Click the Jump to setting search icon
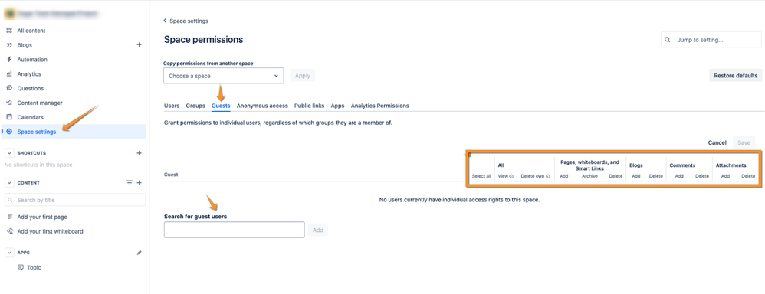The image size is (765, 294). (668, 40)
